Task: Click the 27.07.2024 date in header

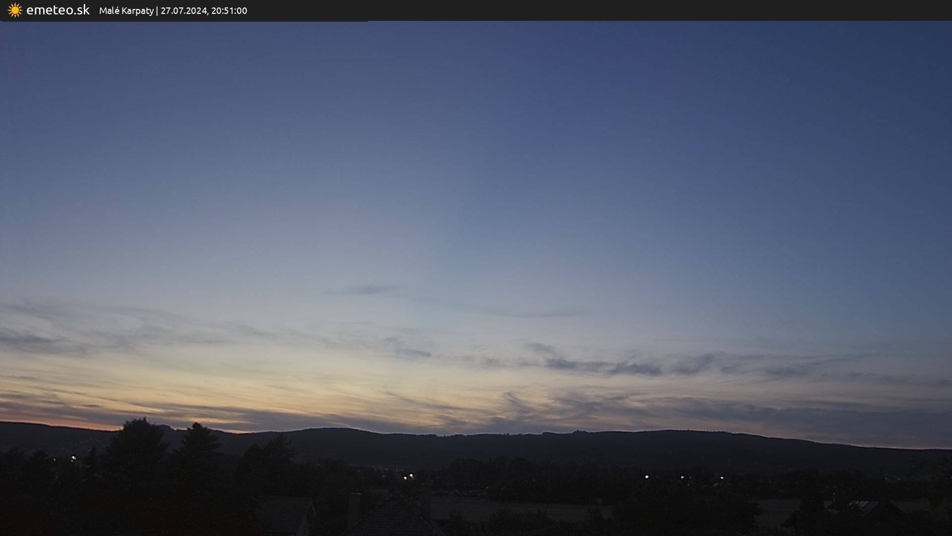Action: click(184, 10)
